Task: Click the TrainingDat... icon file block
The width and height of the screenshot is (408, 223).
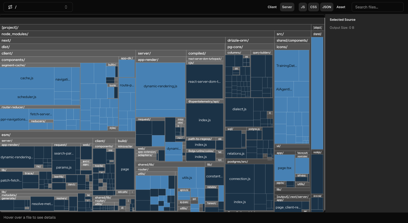Action: pos(286,66)
